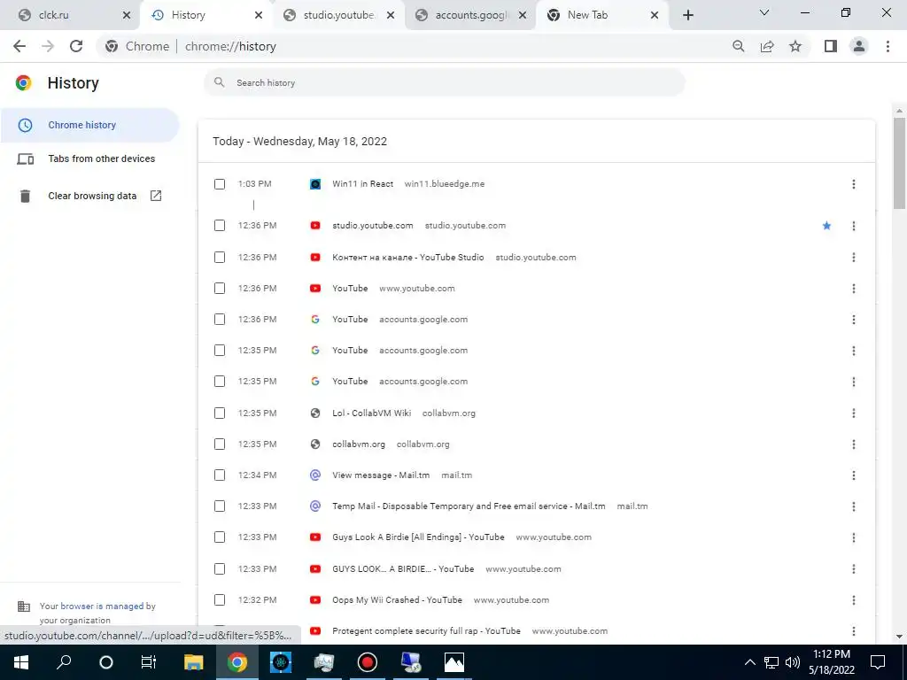Click Chrome icon in taskbar
This screenshot has height=680, width=907.
click(236, 662)
